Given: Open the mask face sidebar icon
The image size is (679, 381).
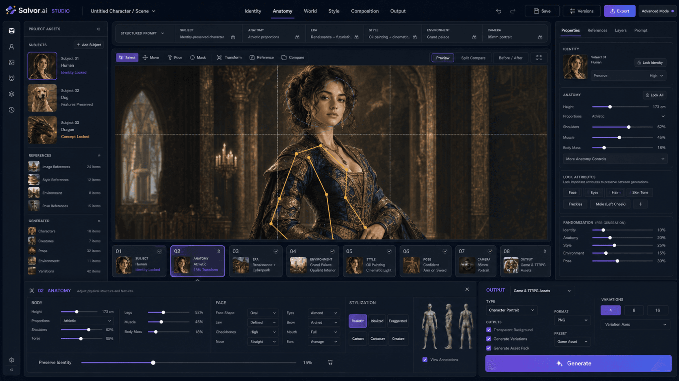Looking at the screenshot, I should tap(12, 78).
